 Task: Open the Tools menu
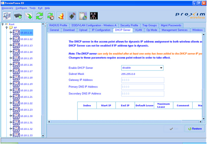pos(32,8)
